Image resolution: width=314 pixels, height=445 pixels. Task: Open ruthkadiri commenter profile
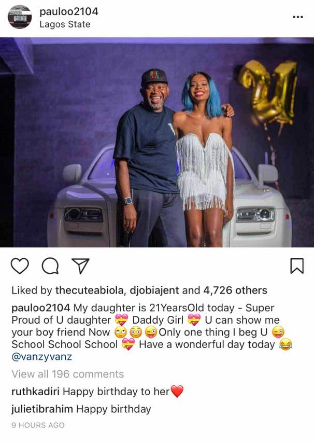35,392
